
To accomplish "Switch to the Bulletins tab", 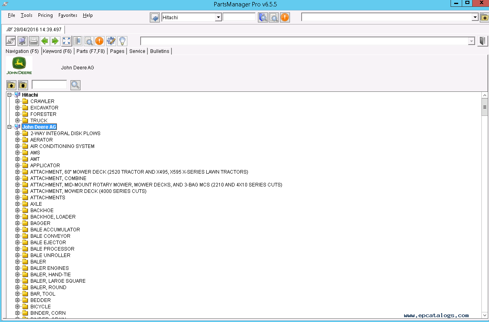I will pos(160,51).
